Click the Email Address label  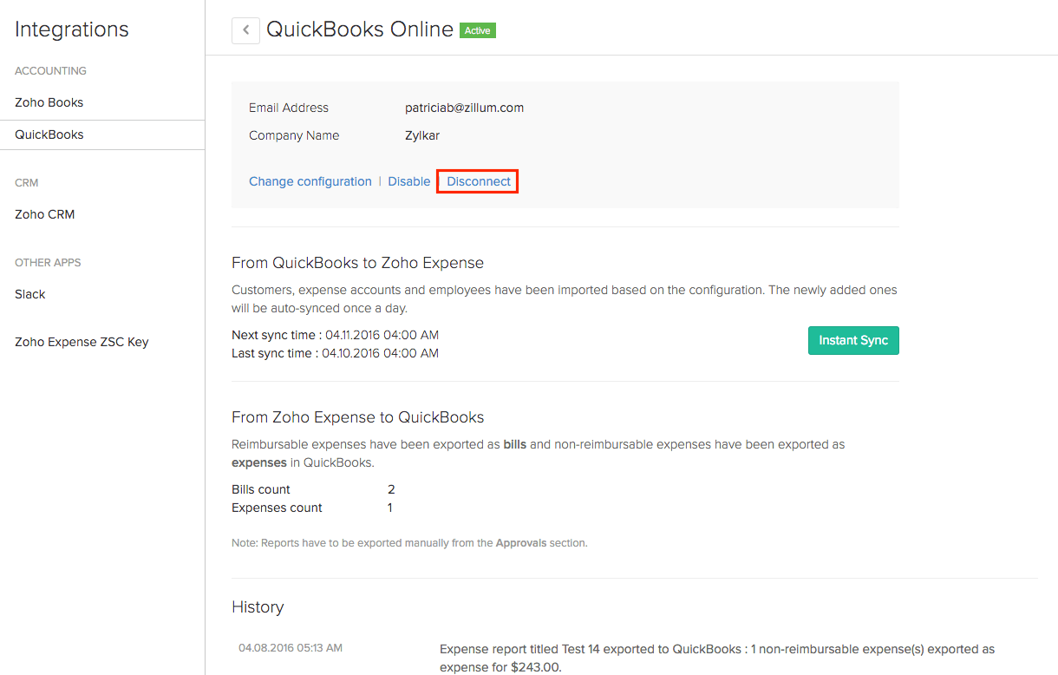click(289, 108)
